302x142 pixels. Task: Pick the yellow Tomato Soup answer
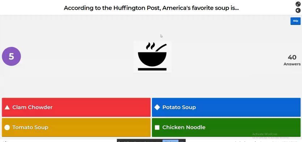pos(76,128)
